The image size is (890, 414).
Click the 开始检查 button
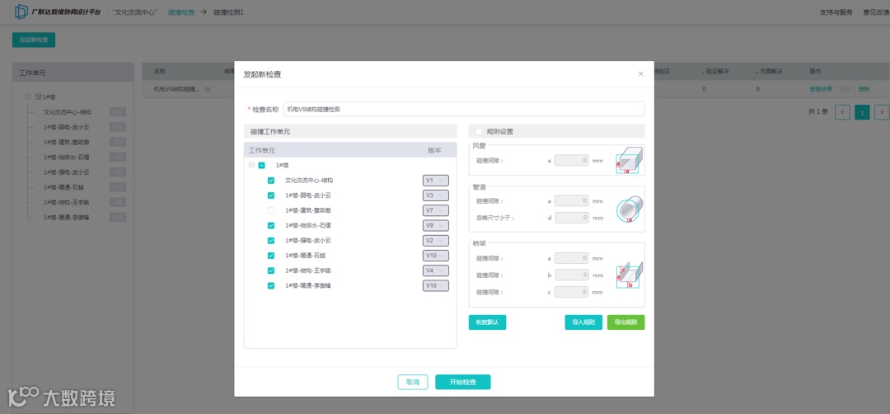click(x=462, y=382)
